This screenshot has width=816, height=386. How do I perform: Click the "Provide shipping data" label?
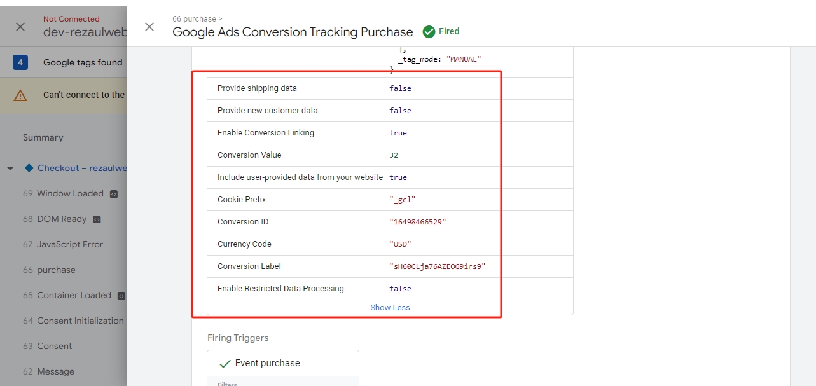(x=257, y=88)
